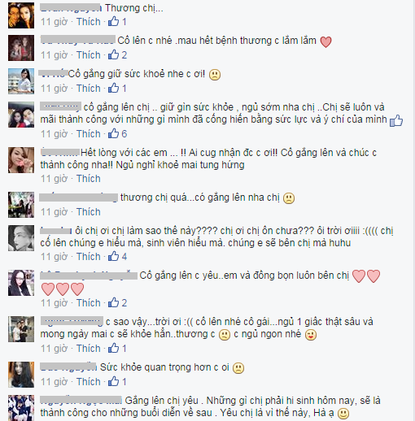
Task: Click Thích under "thương chị quá" comment
Action: [89, 212]
